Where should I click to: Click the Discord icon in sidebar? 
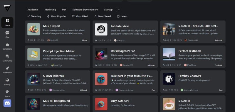click(x=7, y=103)
